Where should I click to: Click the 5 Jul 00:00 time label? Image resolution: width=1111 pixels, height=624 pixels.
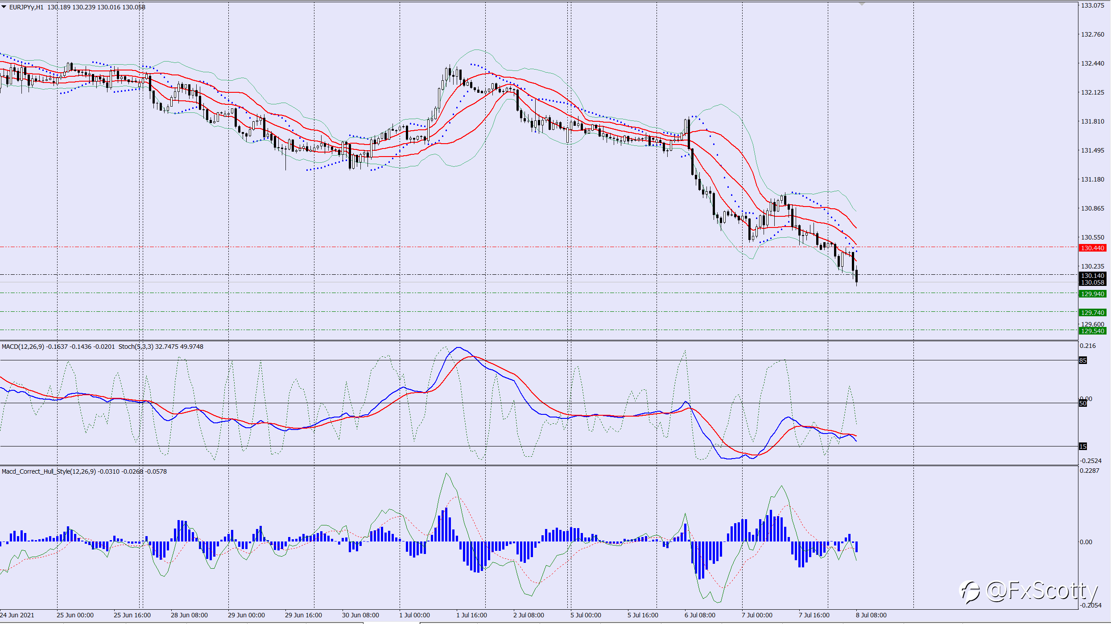point(586,615)
